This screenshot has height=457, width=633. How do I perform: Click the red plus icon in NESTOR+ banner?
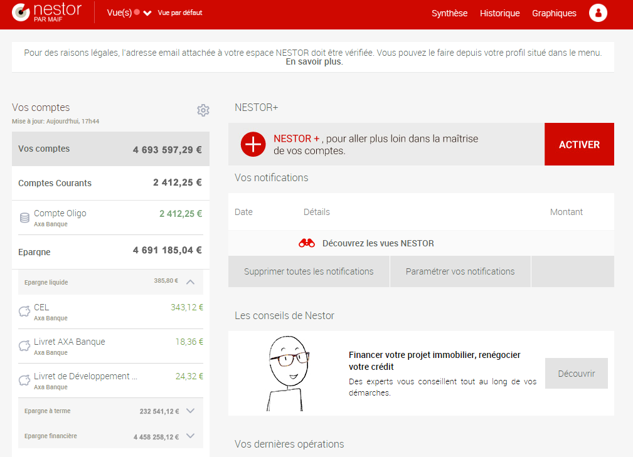[x=253, y=144]
